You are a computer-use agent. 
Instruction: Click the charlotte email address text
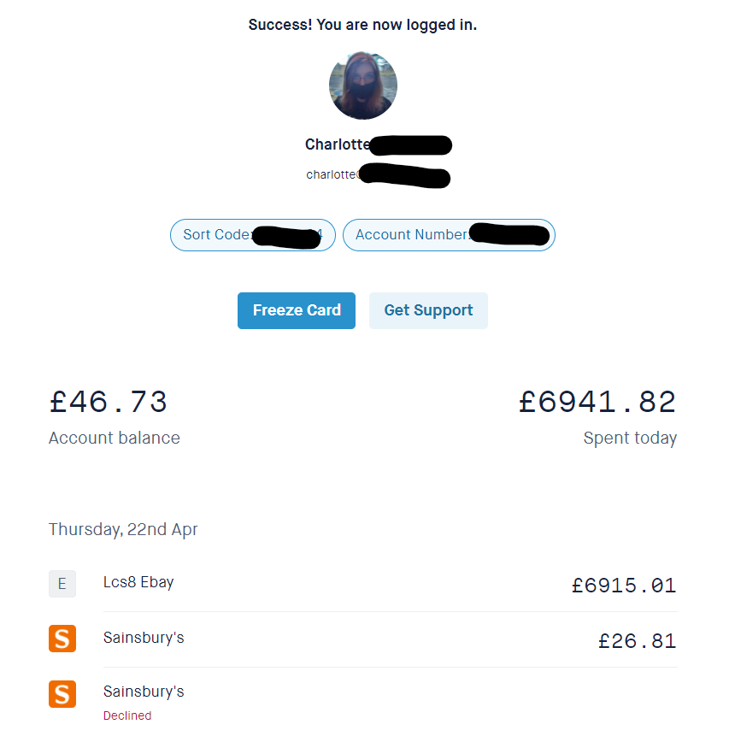(332, 174)
